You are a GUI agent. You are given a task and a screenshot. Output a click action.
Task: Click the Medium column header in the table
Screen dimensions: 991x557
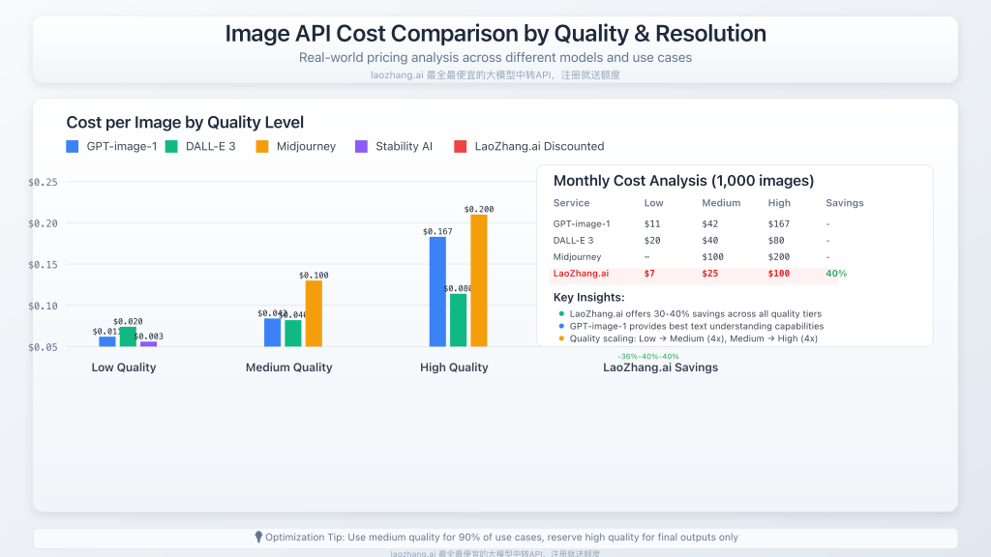click(x=721, y=203)
